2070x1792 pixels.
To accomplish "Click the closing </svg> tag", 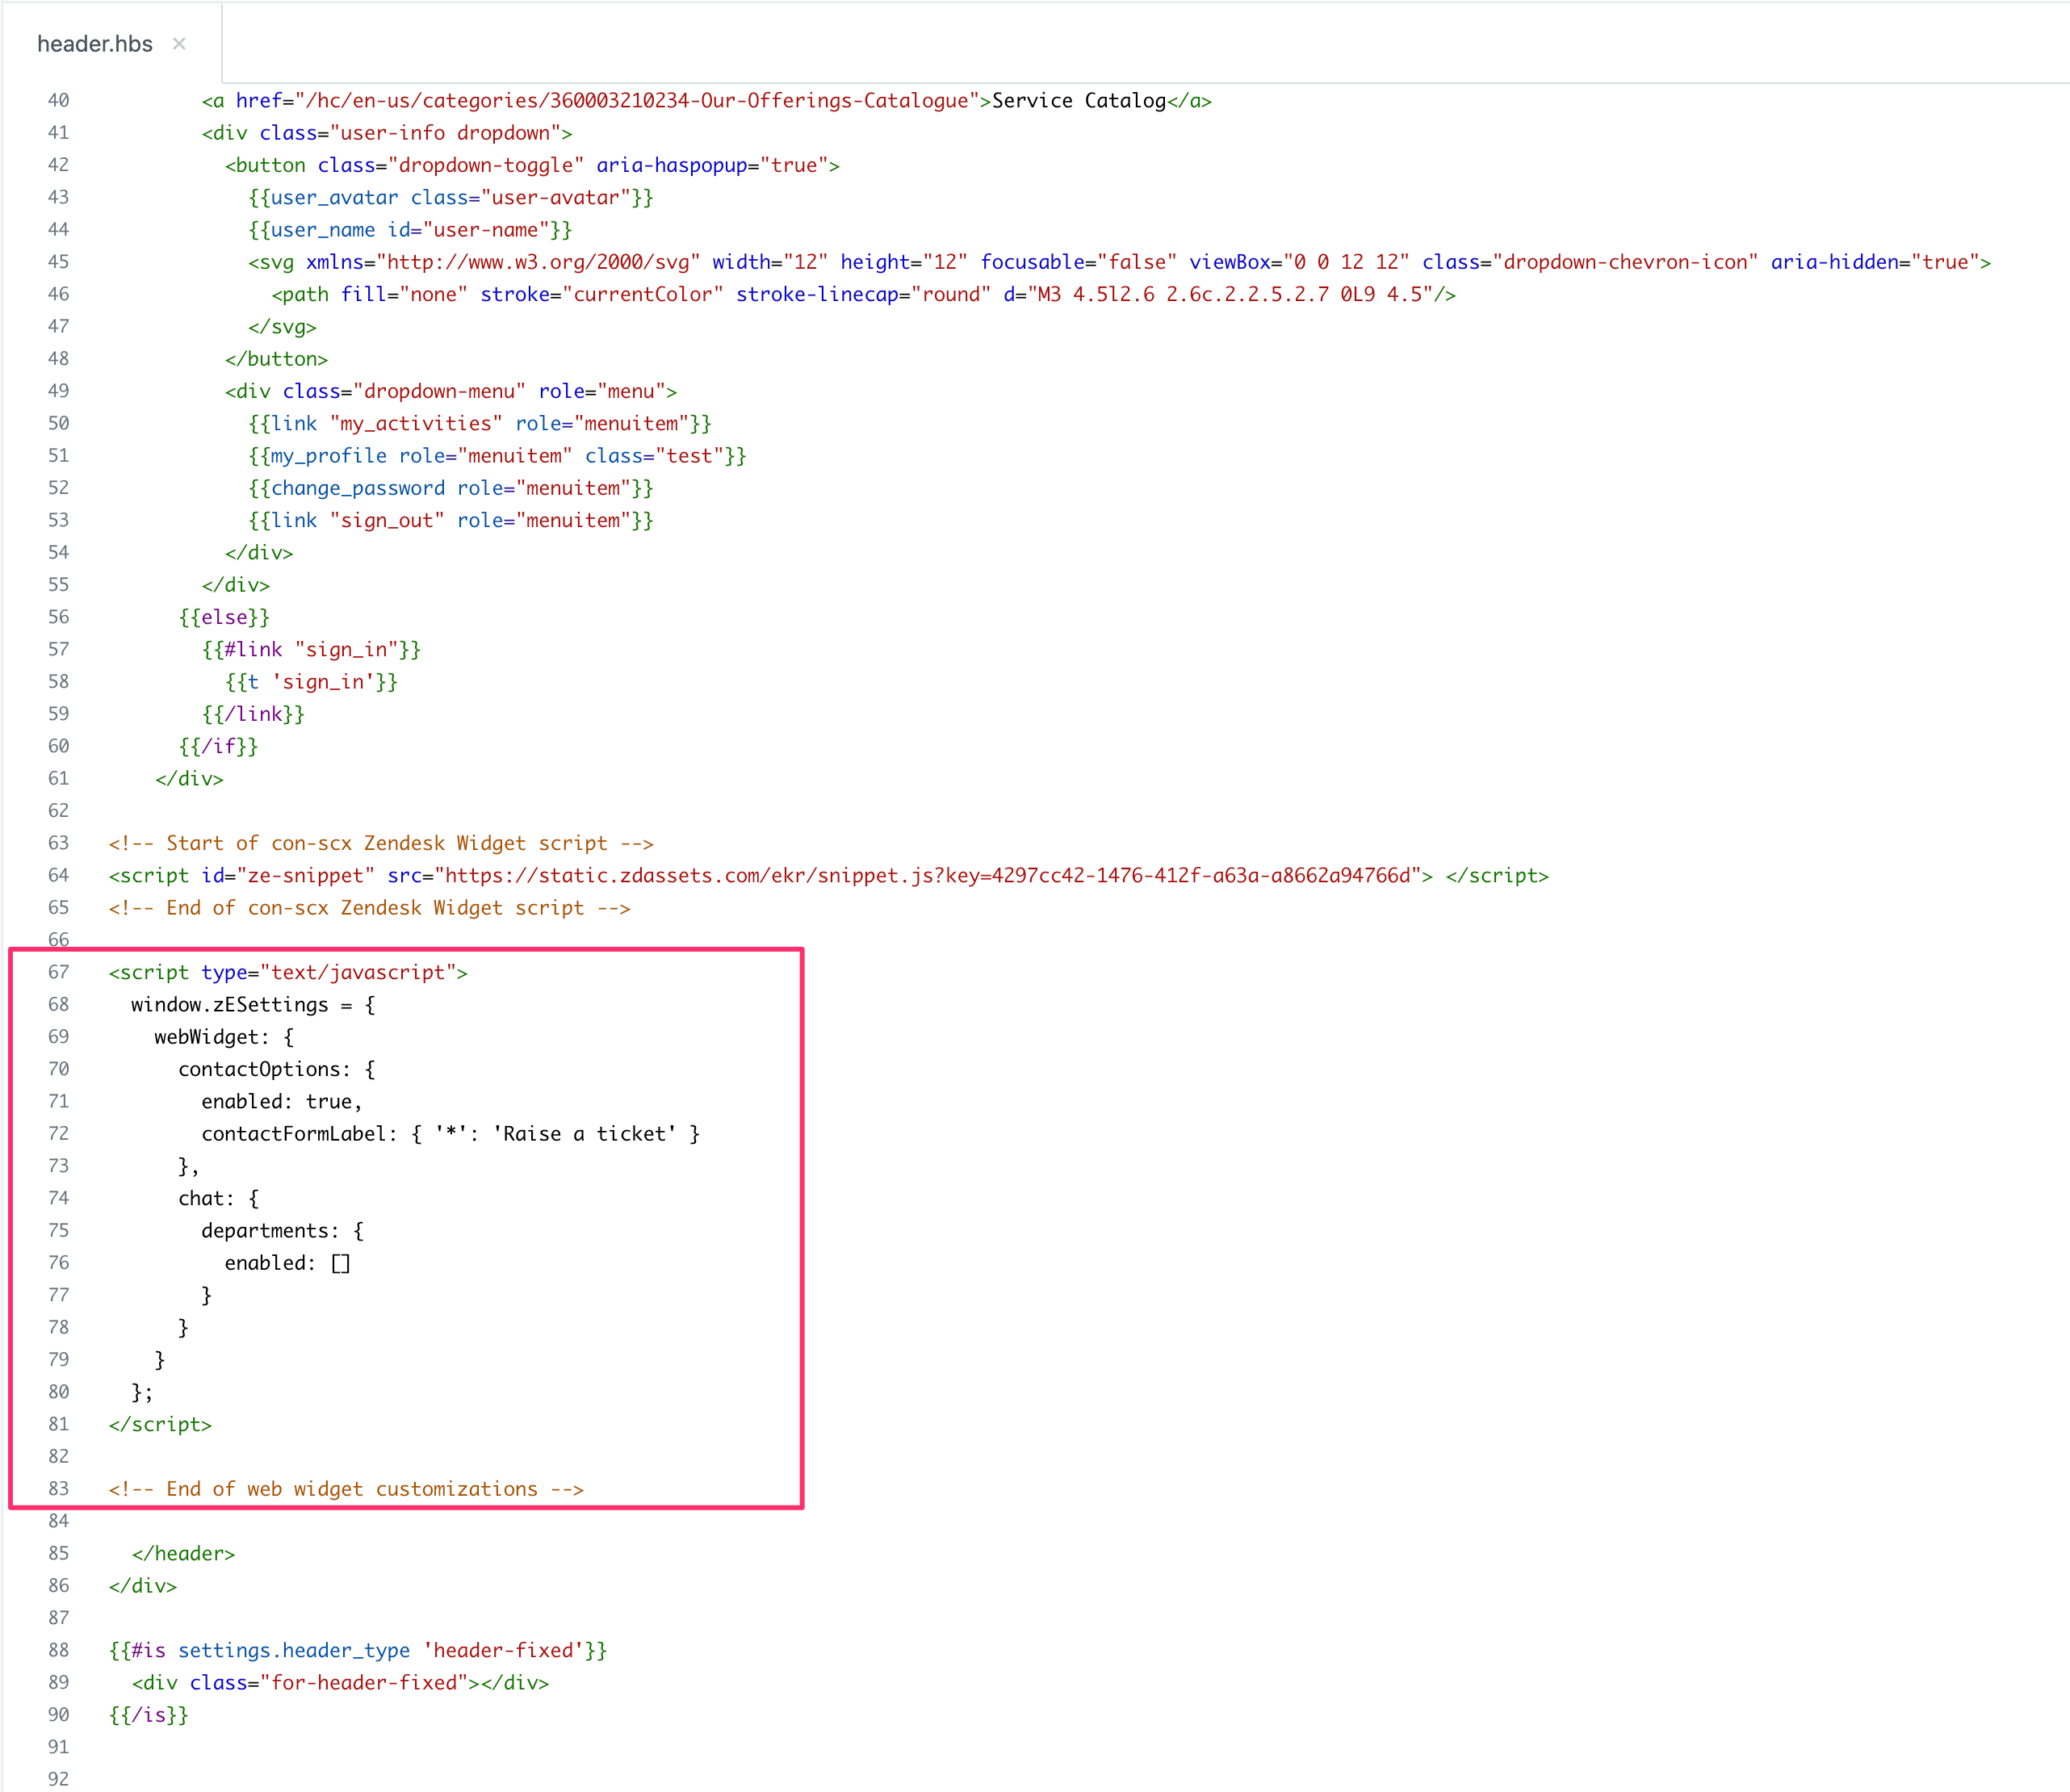I will (x=282, y=327).
